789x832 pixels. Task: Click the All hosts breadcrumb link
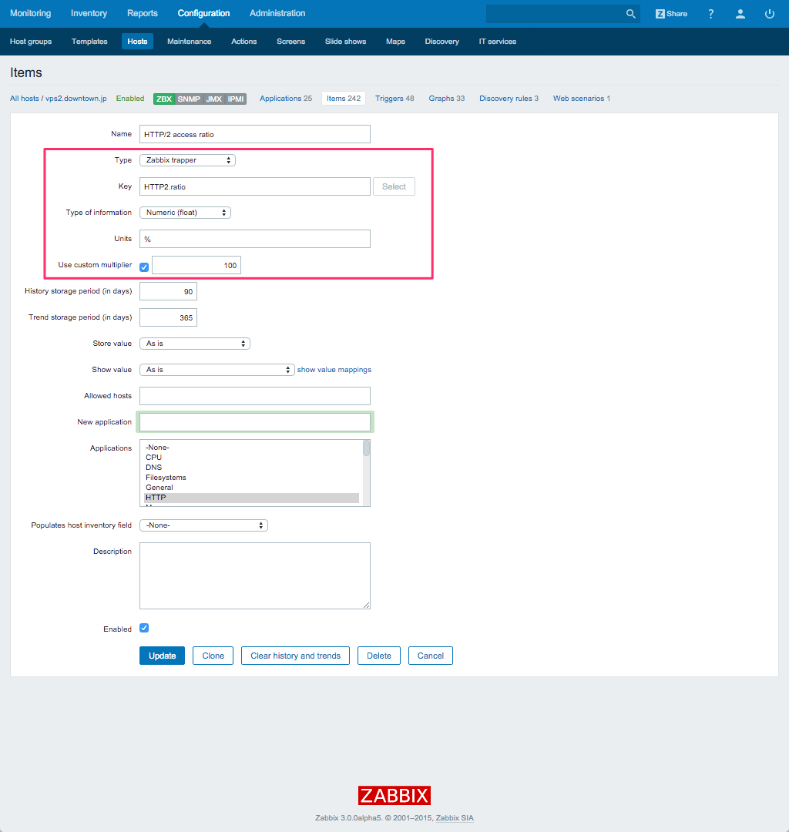(x=25, y=99)
